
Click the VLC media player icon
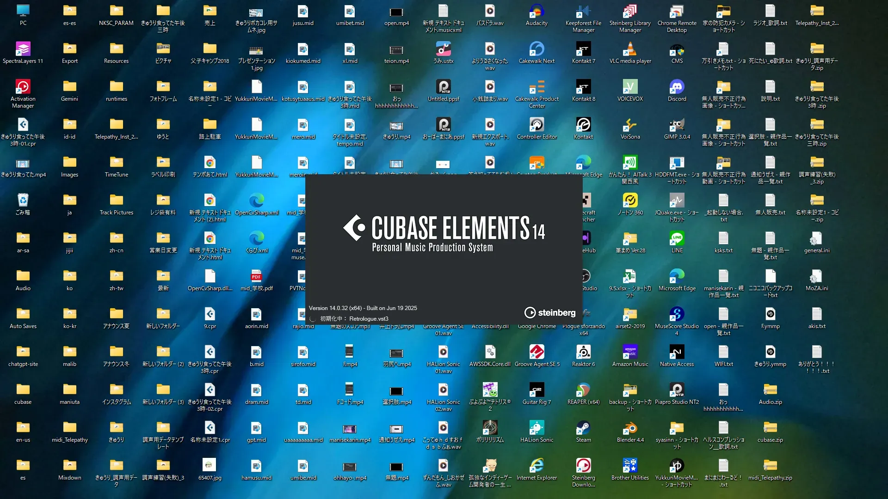630,49
